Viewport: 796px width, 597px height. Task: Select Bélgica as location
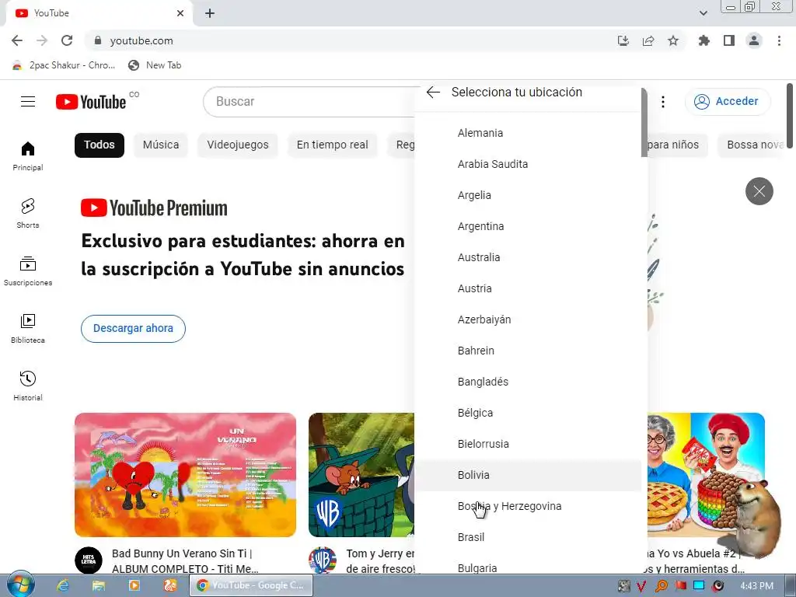[528, 413]
